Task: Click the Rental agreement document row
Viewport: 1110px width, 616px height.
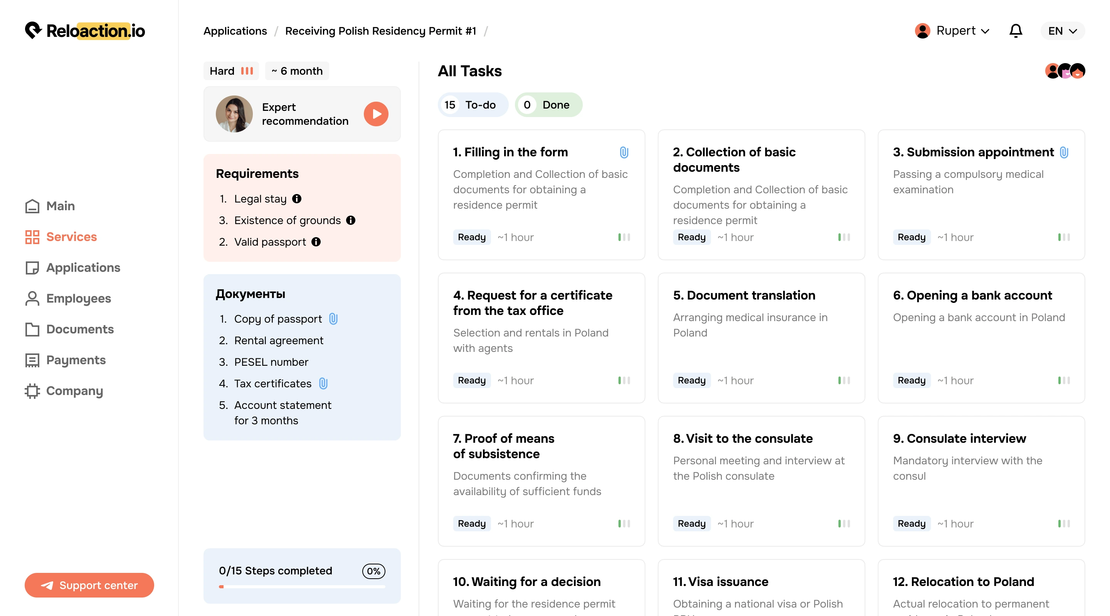Action: [271, 340]
